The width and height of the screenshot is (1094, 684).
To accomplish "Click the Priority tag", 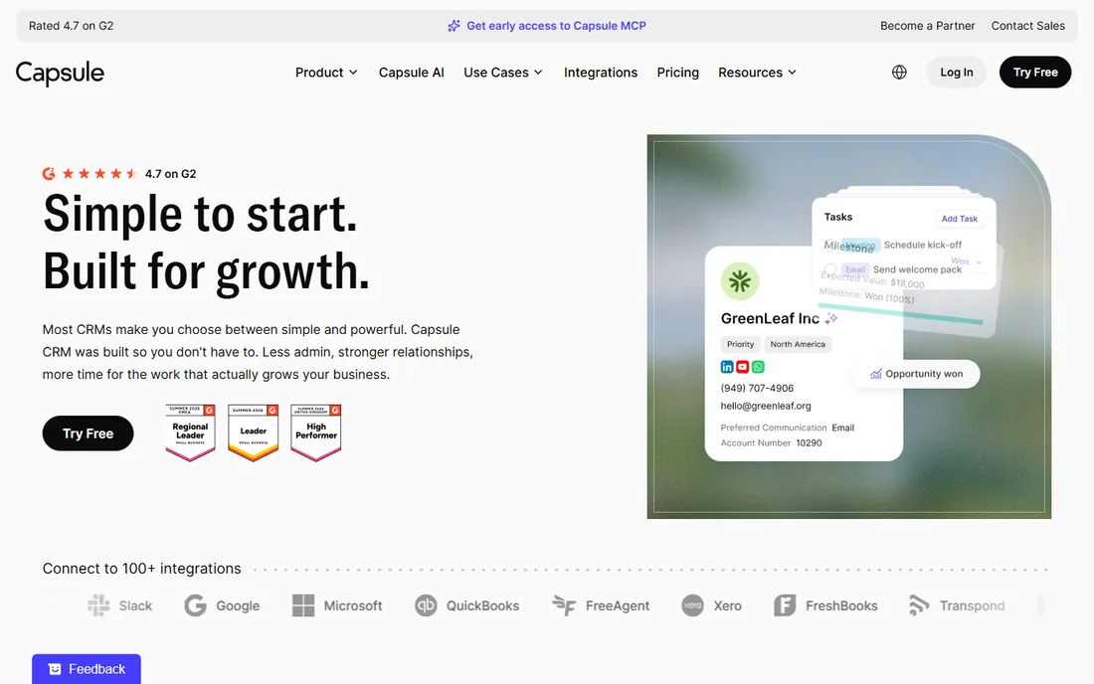I will 740,344.
